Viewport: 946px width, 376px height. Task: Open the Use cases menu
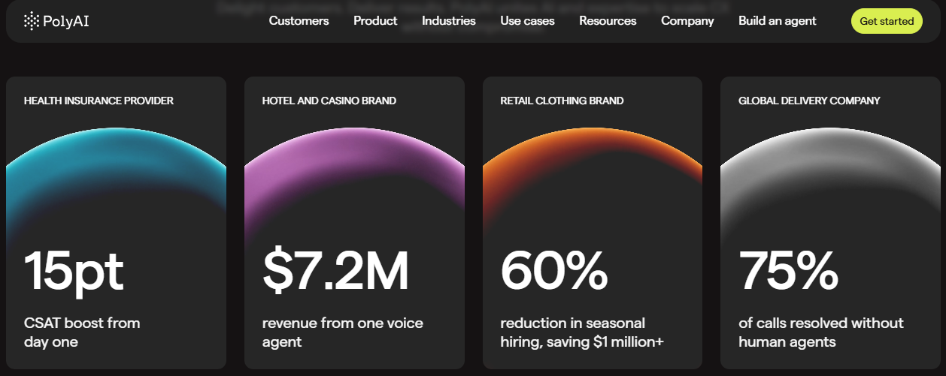point(527,21)
